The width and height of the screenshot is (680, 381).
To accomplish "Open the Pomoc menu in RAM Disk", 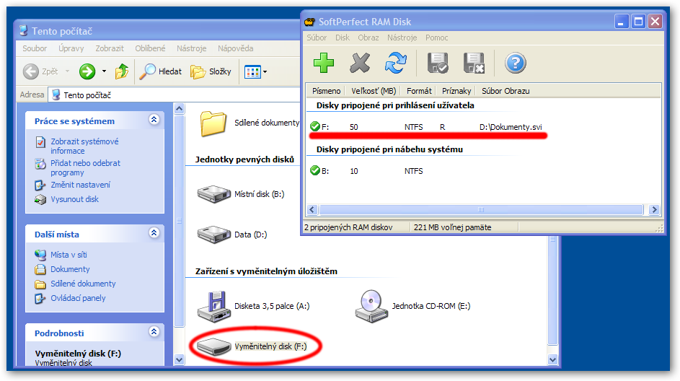I will (x=436, y=38).
